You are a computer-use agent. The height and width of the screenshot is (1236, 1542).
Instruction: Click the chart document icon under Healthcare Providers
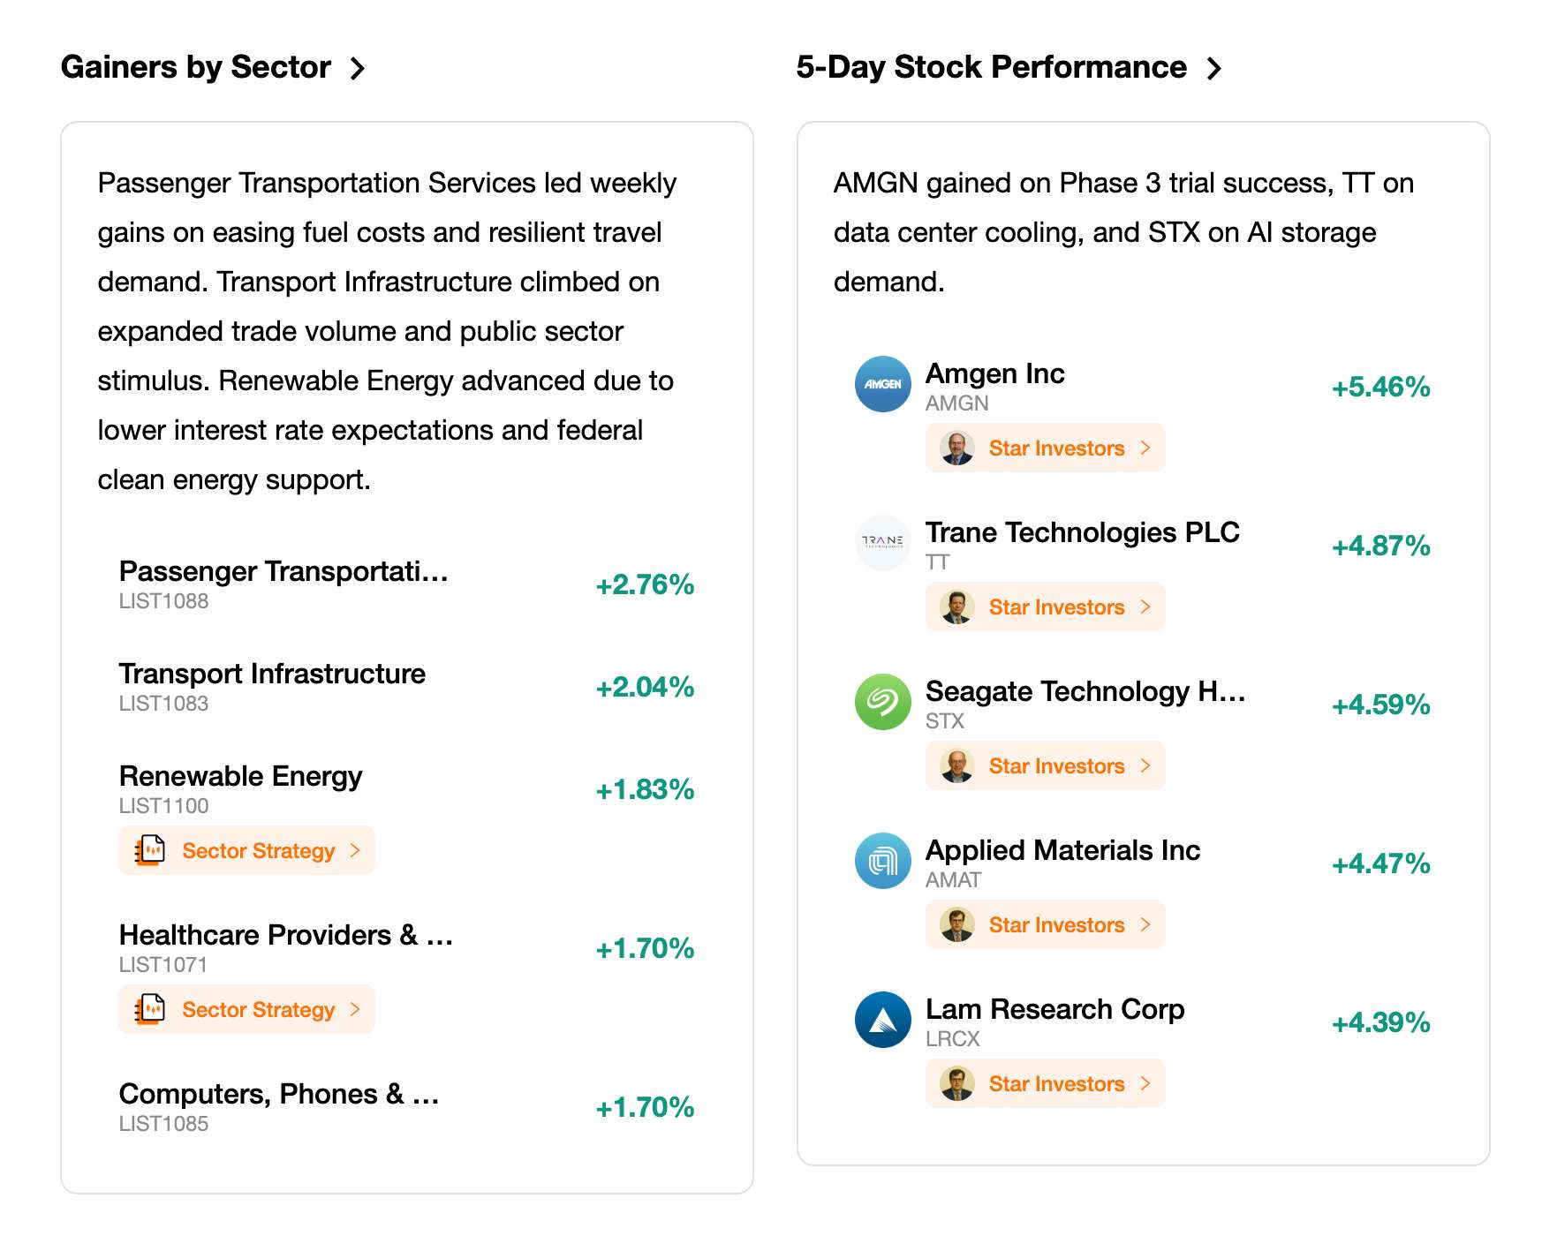click(x=150, y=1009)
